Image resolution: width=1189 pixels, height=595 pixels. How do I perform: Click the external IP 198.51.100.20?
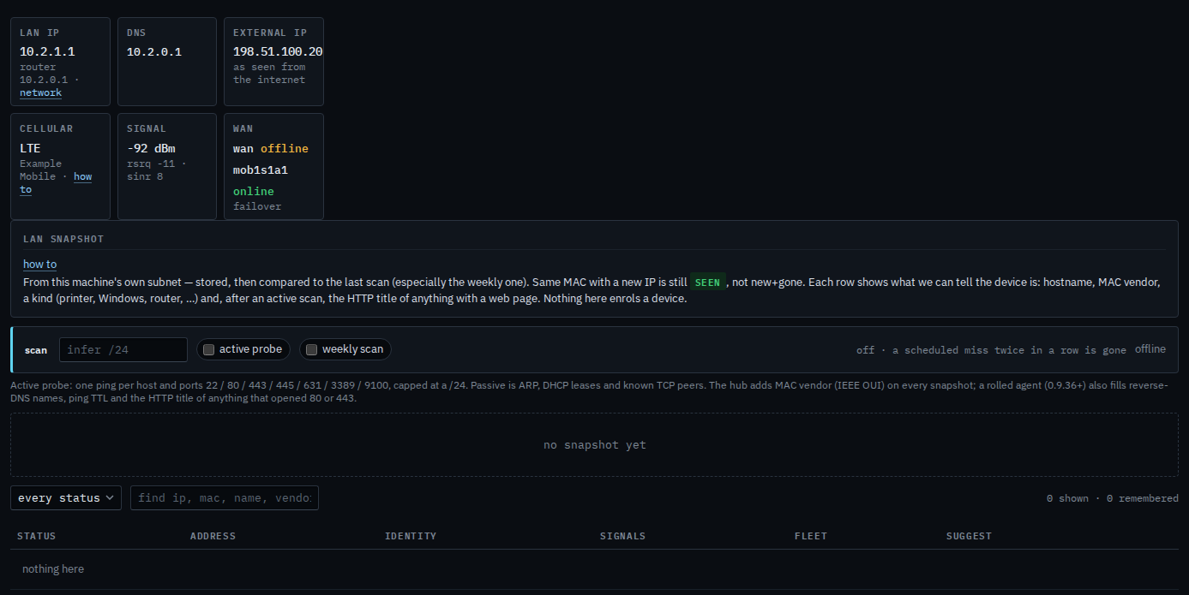tap(278, 51)
